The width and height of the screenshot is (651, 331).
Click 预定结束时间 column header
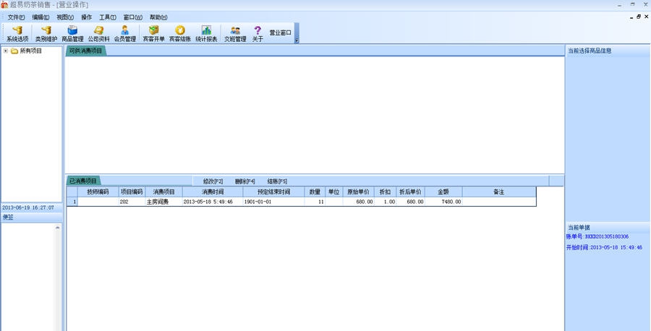(273, 192)
